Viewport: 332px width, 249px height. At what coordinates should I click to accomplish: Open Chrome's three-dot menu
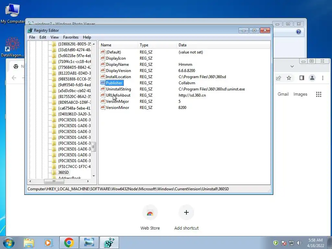point(323,78)
